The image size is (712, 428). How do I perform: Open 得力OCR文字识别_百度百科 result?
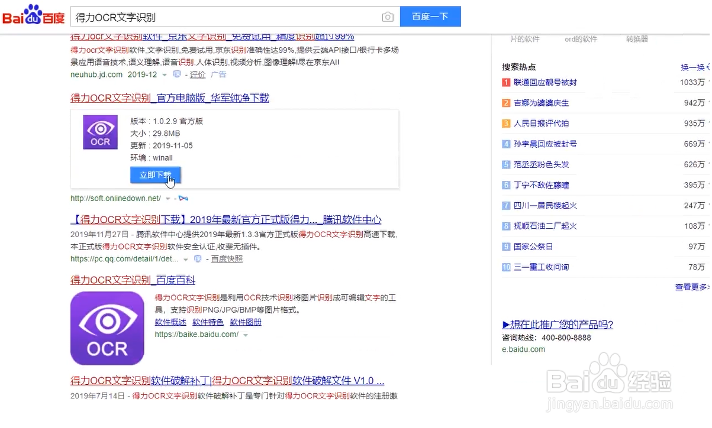133,280
